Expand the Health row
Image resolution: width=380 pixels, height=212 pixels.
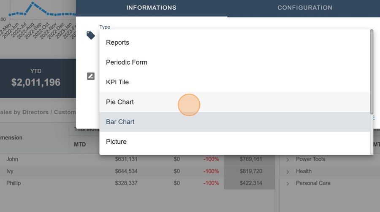[288, 172]
